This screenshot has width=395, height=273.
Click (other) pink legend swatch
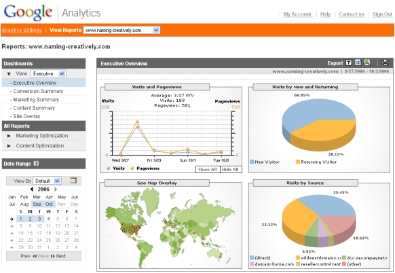(344, 264)
